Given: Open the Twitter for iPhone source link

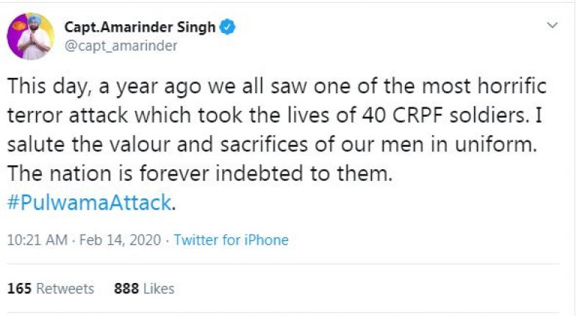Looking at the screenshot, I should [x=231, y=240].
